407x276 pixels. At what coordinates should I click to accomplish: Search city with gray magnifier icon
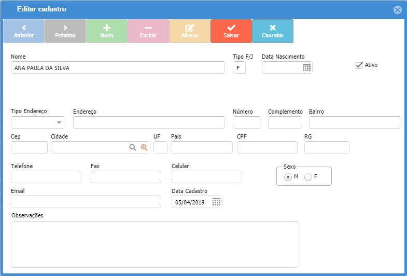point(133,147)
